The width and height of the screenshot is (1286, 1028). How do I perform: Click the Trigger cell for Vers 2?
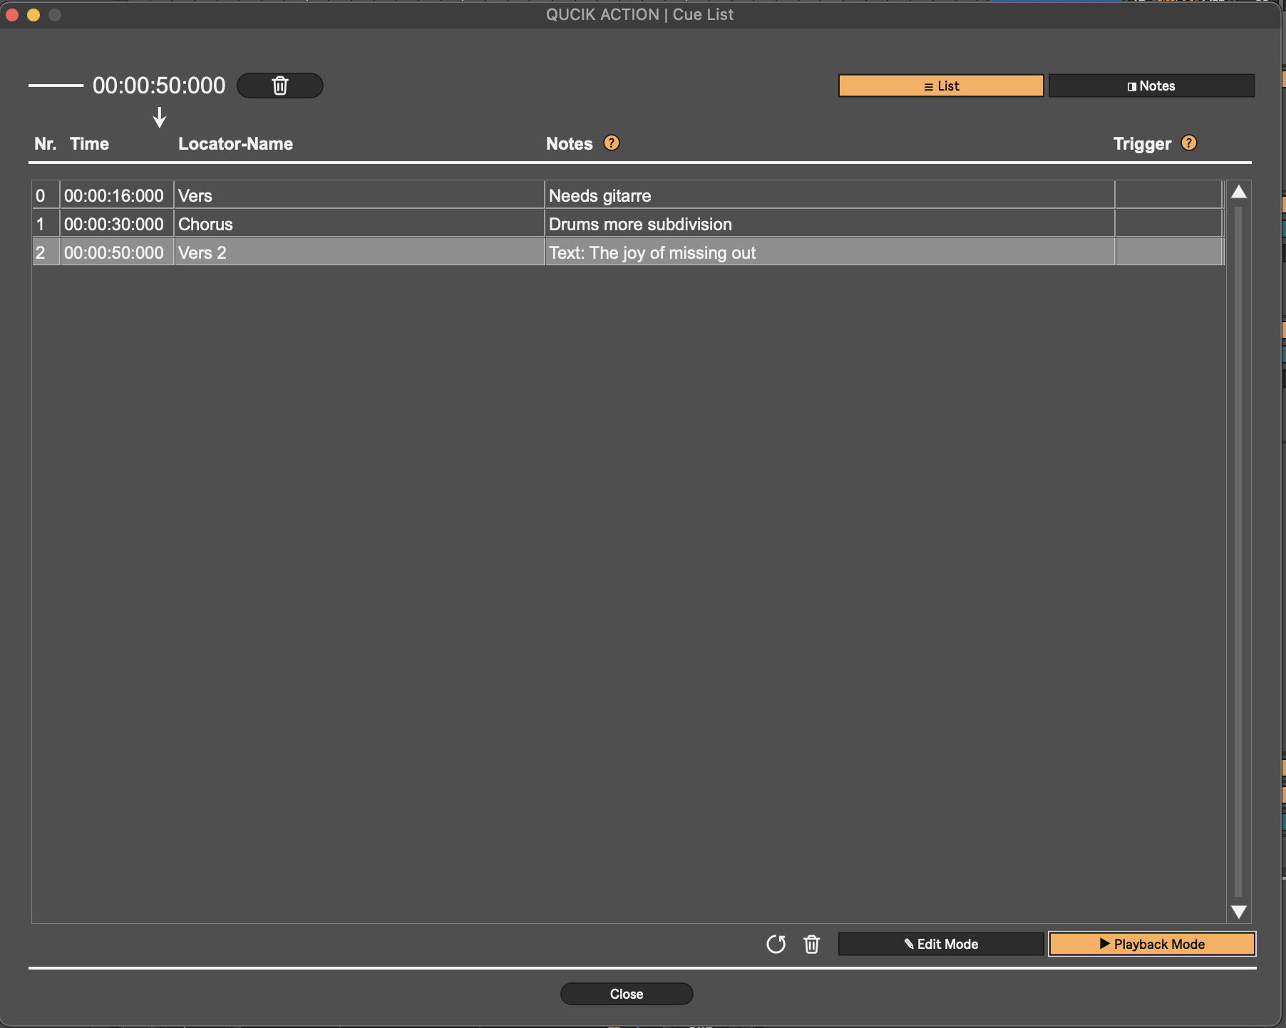click(1168, 252)
